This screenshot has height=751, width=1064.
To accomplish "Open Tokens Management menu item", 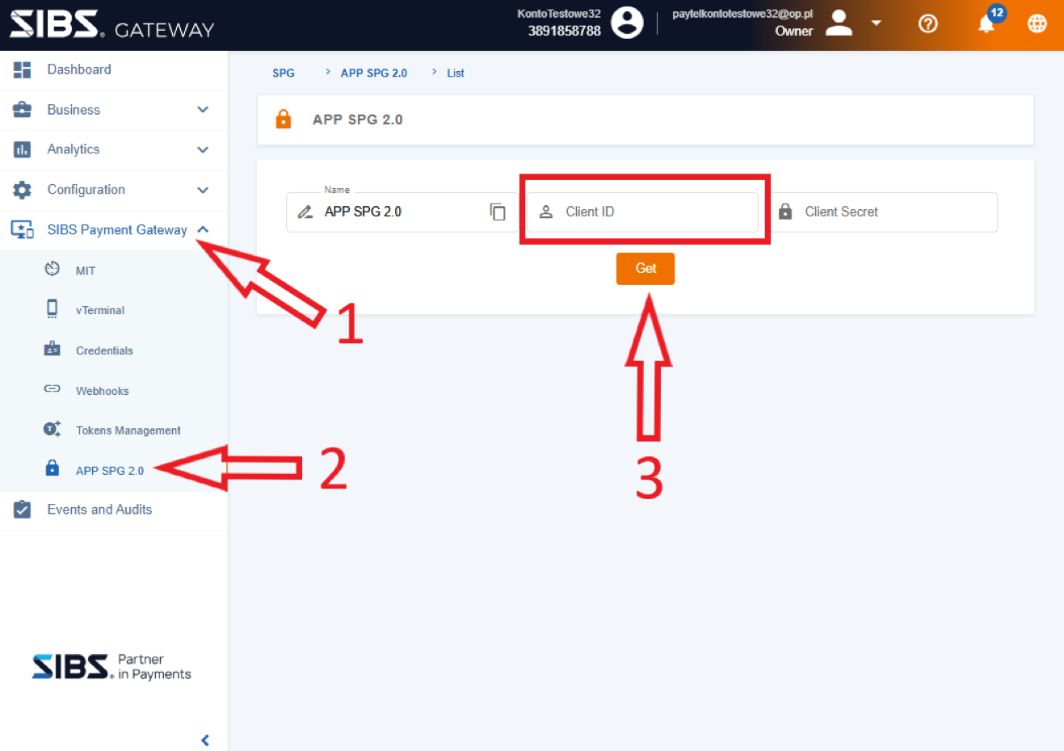I will coord(128,430).
